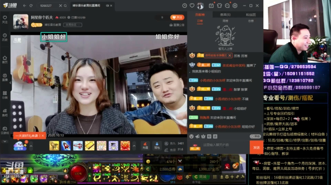Select the 日榜 daily ranking tab
This screenshot has height=185, width=331.
point(200,21)
